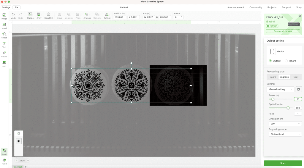
Task: Visit the Shop page
Action: [299, 7]
